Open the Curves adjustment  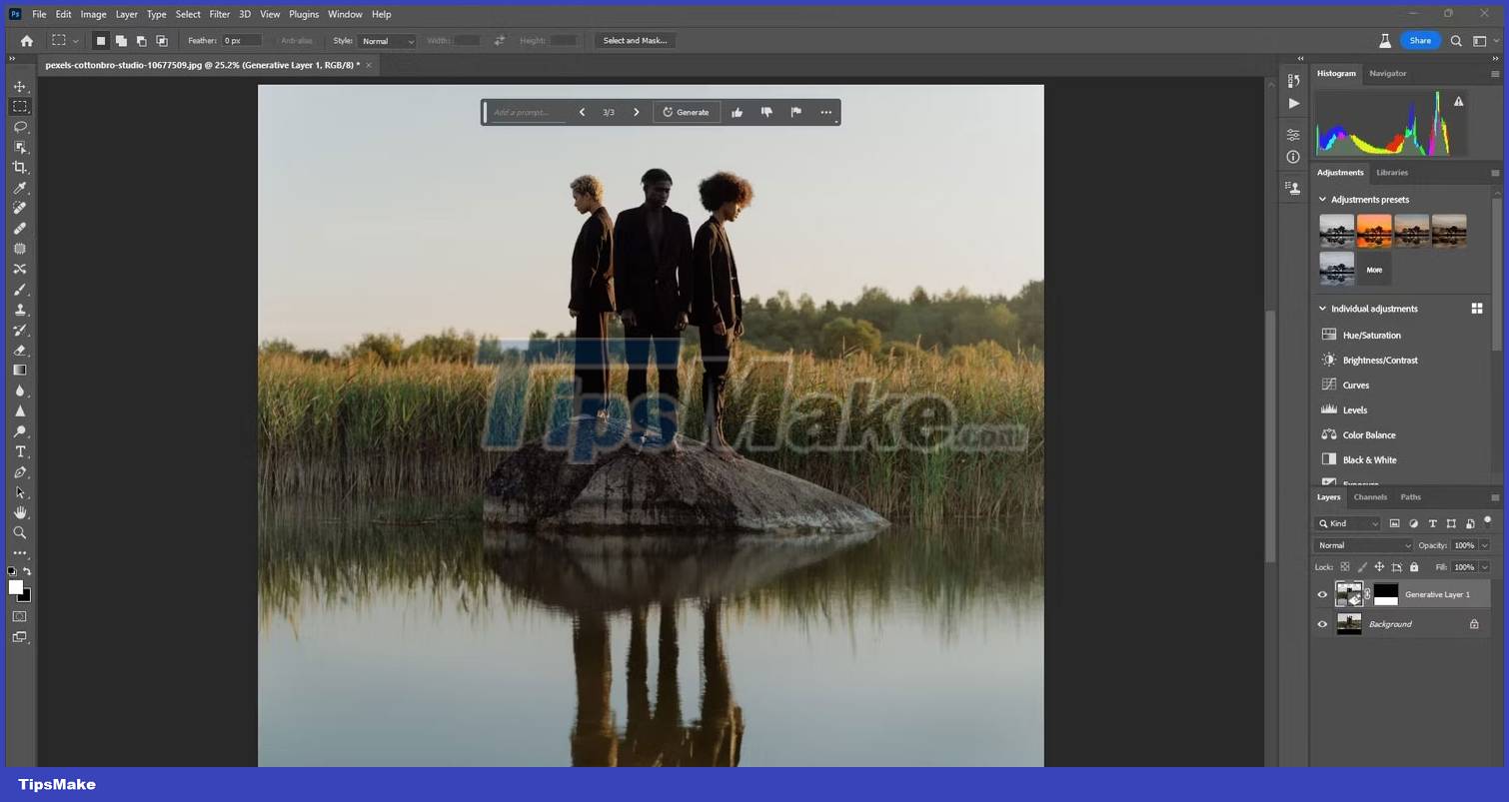pyautogui.click(x=1355, y=385)
